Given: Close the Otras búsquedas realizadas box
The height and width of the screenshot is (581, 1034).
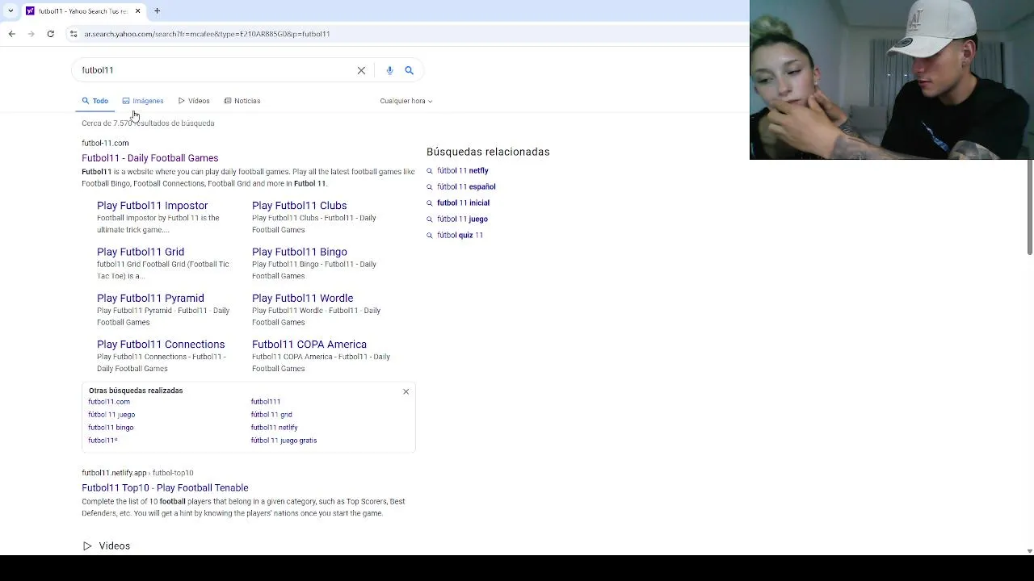Looking at the screenshot, I should pyautogui.click(x=406, y=391).
